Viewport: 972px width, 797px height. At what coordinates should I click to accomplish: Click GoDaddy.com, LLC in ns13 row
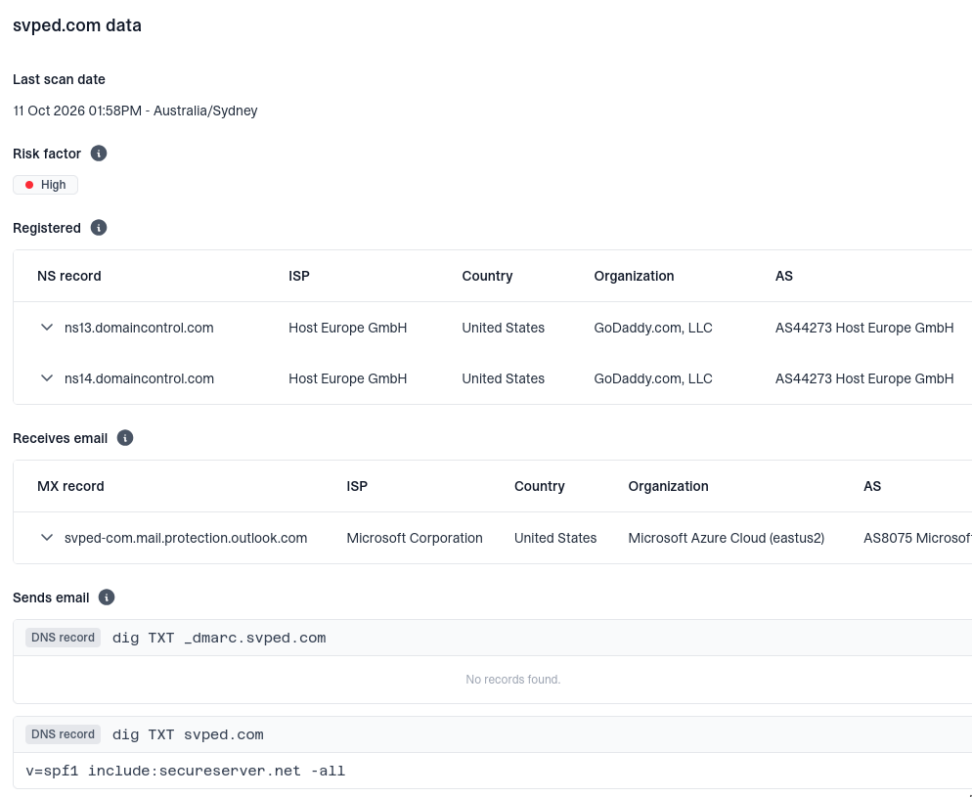click(x=653, y=328)
